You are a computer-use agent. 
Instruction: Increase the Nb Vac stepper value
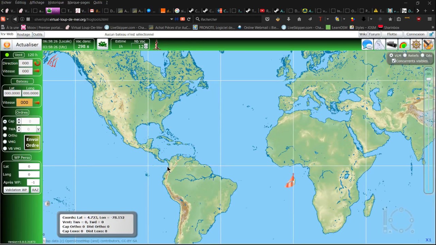coord(146,45)
